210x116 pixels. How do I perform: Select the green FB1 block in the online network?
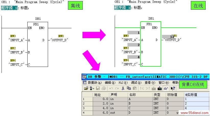click(151, 44)
